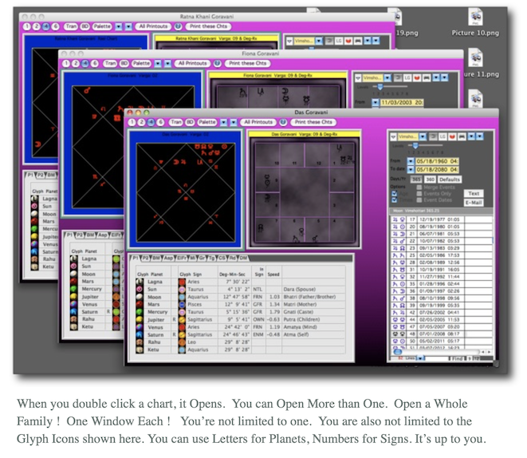Open the From date dropdown arrow
The image size is (527, 458).
[x=411, y=160]
